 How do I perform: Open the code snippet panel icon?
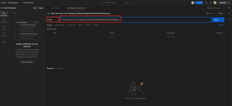(229, 13)
